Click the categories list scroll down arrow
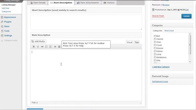Screen dimensions: 196x110 tap(190, 62)
